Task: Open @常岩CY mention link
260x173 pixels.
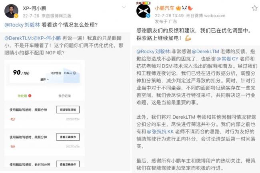Action: coord(227,59)
